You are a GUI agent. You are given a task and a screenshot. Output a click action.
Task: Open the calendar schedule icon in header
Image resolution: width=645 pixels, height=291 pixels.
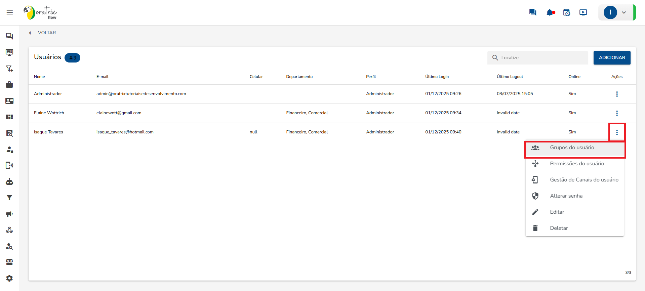click(x=567, y=12)
